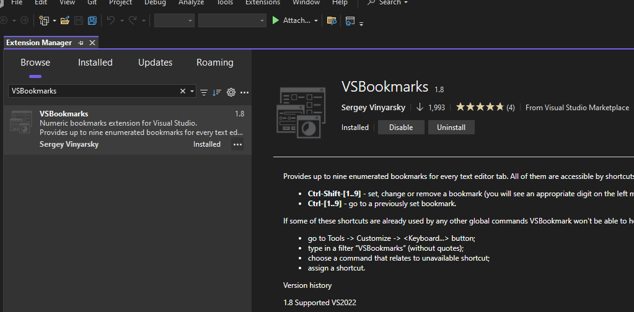Click the green Attach play button

coord(275,20)
